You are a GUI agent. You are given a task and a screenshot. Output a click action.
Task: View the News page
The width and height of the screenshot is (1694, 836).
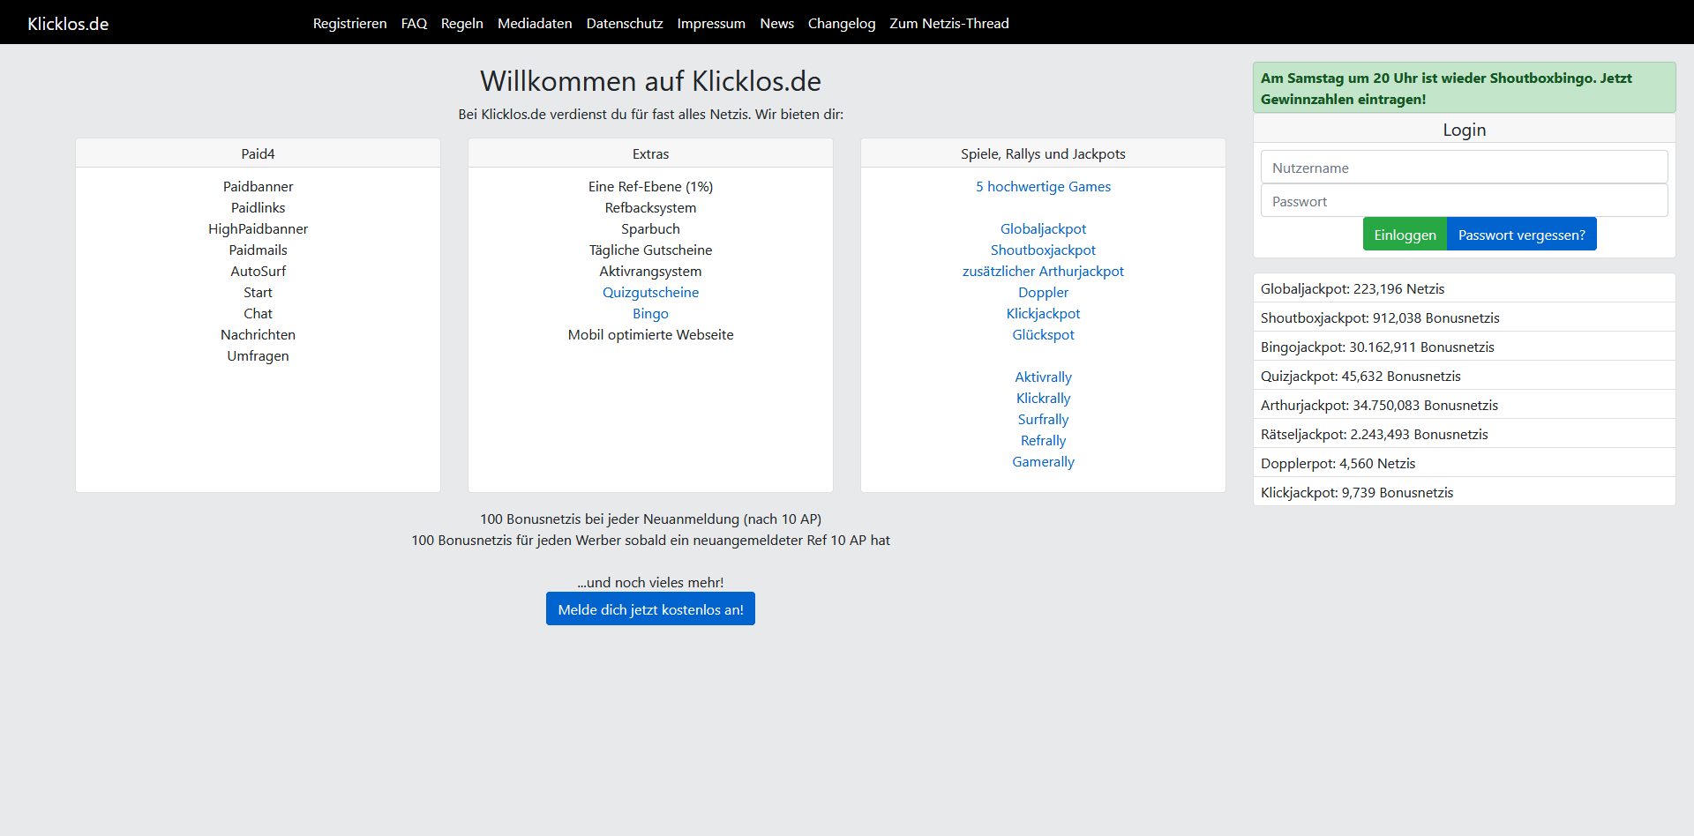(776, 24)
